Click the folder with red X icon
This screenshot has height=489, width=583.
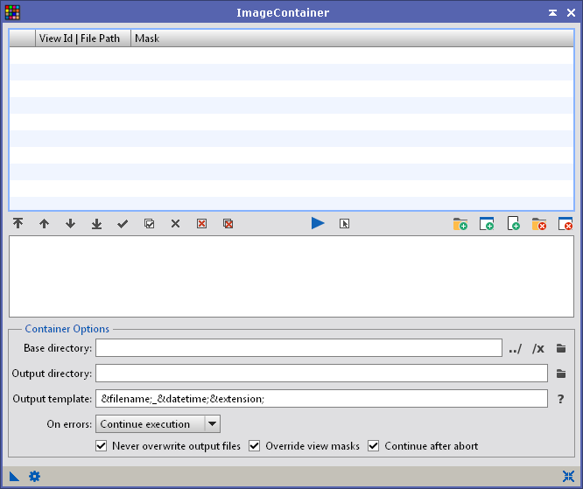(539, 224)
